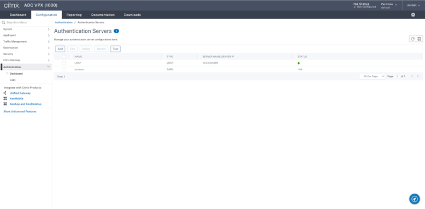Screen dimensions: 425x209
Task: Click the search magnifier icon
Action: pyautogui.click(x=3, y=22)
